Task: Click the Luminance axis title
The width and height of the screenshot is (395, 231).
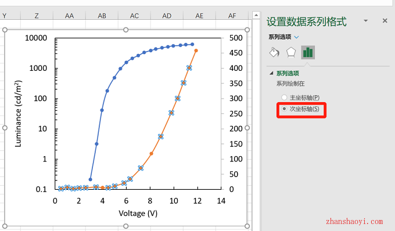Action: tap(18, 114)
